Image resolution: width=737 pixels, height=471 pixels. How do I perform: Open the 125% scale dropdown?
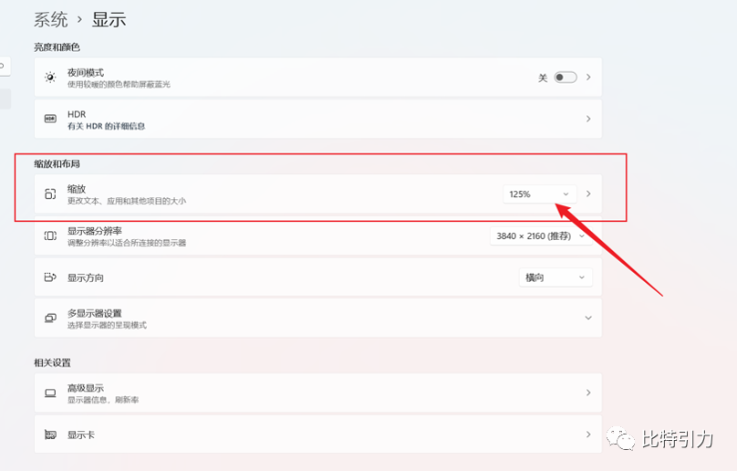pos(539,194)
